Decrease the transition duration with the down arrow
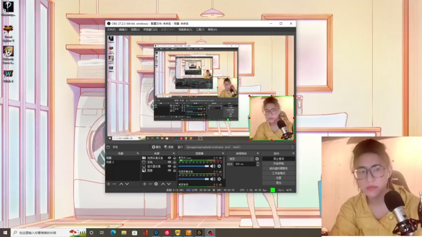The width and height of the screenshot is (422, 237). point(257,165)
